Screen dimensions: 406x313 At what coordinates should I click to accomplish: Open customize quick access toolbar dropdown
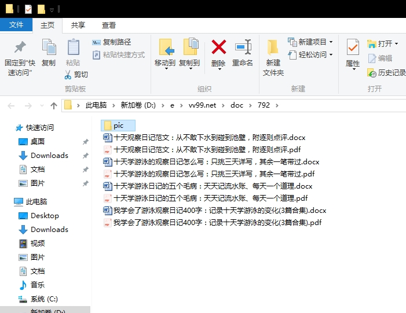coord(52,10)
